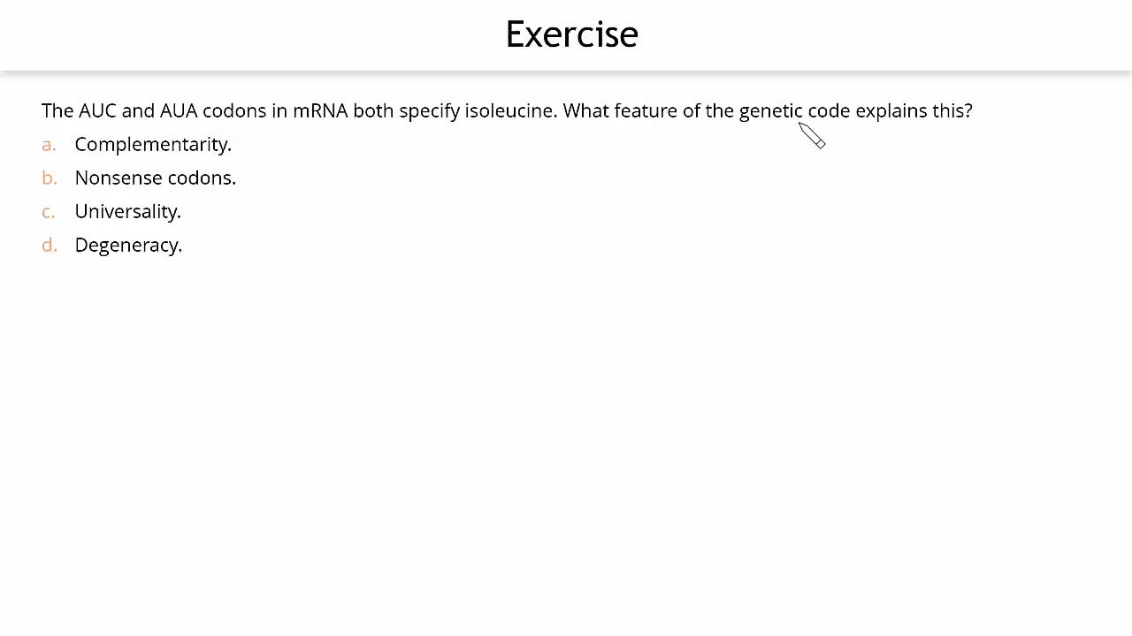Click the word "codons" in the question sentence
This screenshot has height=636, width=1132.
[x=234, y=111]
